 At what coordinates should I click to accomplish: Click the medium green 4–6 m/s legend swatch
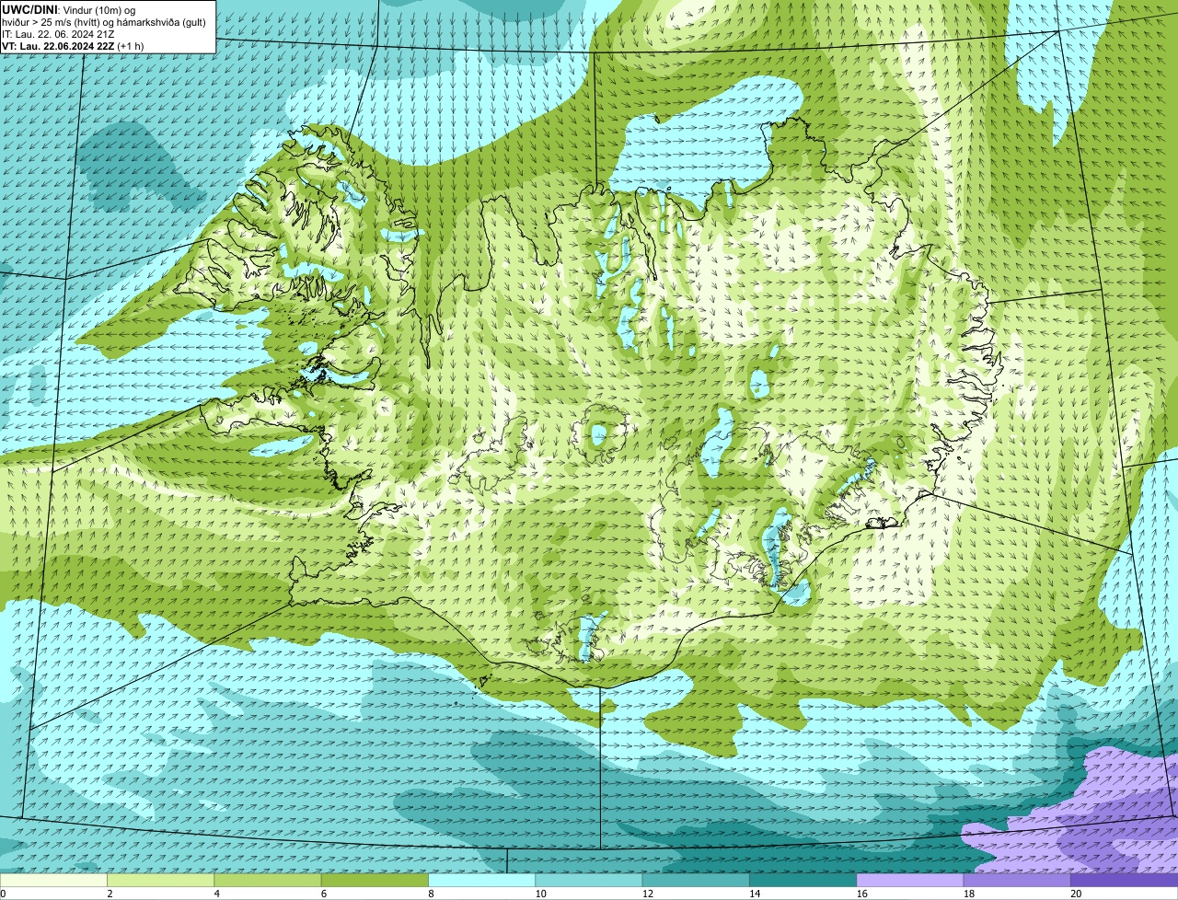(x=268, y=880)
